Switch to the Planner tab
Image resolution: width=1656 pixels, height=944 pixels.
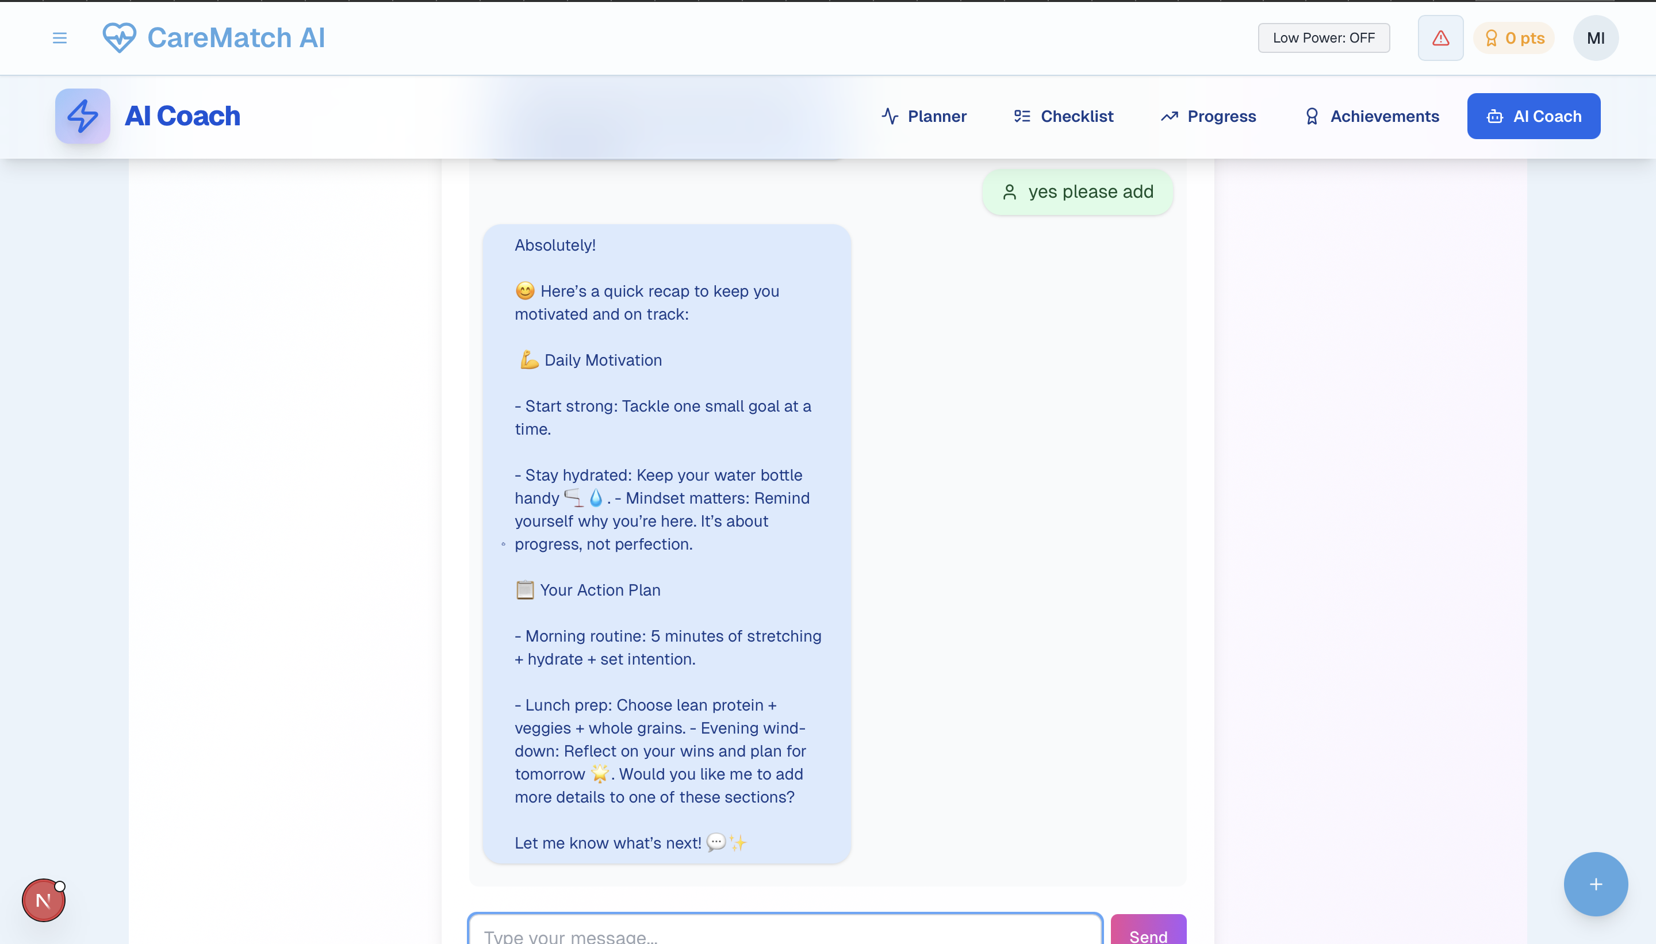pos(923,116)
